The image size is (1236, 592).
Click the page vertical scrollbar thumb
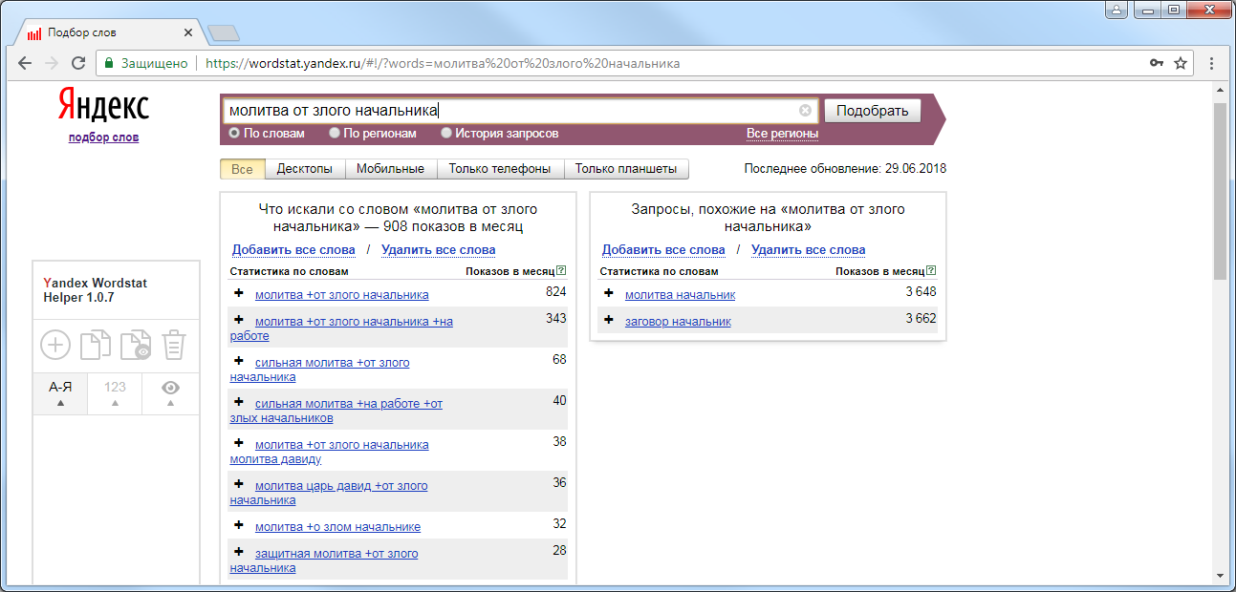pyautogui.click(x=1219, y=191)
